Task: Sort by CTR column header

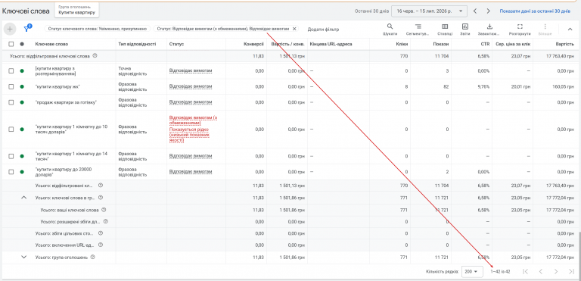Action: click(x=486, y=44)
